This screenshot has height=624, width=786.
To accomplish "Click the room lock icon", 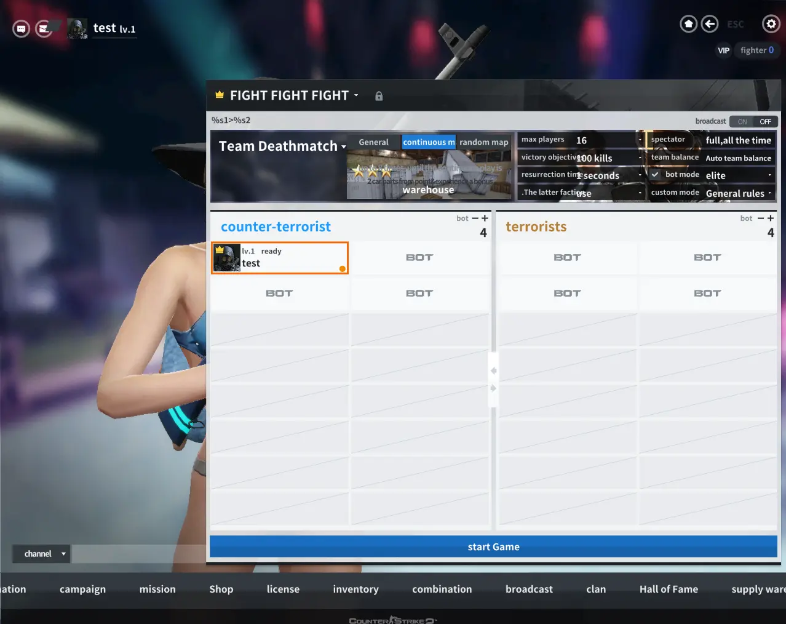I will pos(379,96).
